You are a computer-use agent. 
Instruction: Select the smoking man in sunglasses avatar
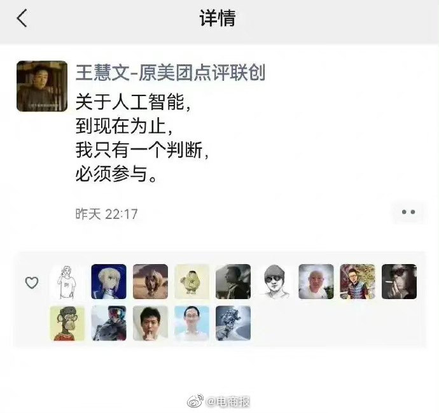click(400, 282)
